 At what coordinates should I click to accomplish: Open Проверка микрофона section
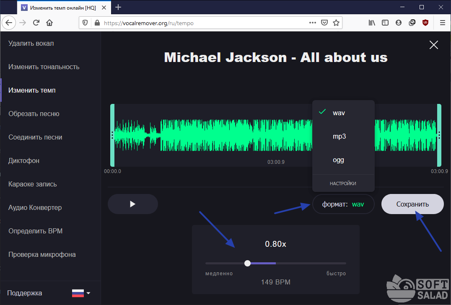pyautogui.click(x=42, y=254)
